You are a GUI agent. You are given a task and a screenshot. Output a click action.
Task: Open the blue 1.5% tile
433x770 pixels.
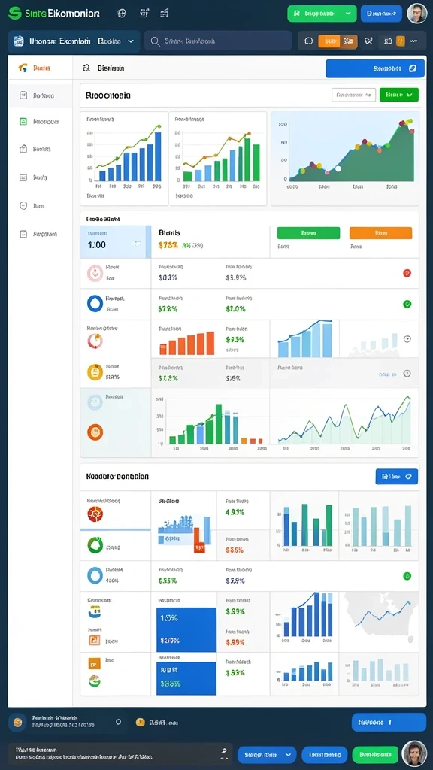pos(186,630)
